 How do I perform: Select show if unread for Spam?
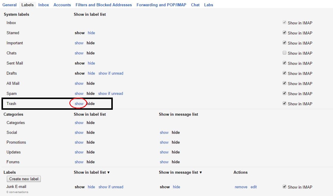point(110,93)
